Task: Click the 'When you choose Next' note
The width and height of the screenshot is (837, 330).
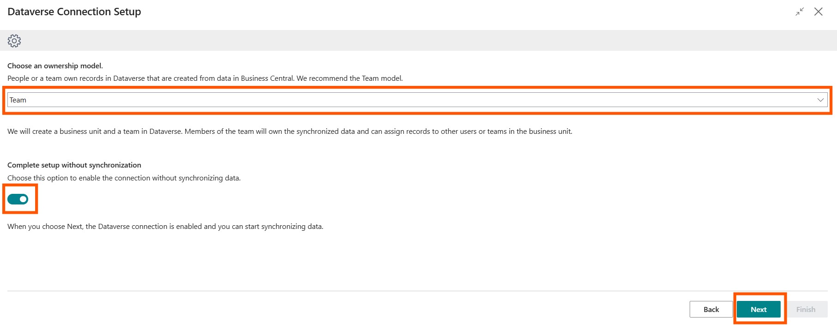Action: tap(165, 227)
